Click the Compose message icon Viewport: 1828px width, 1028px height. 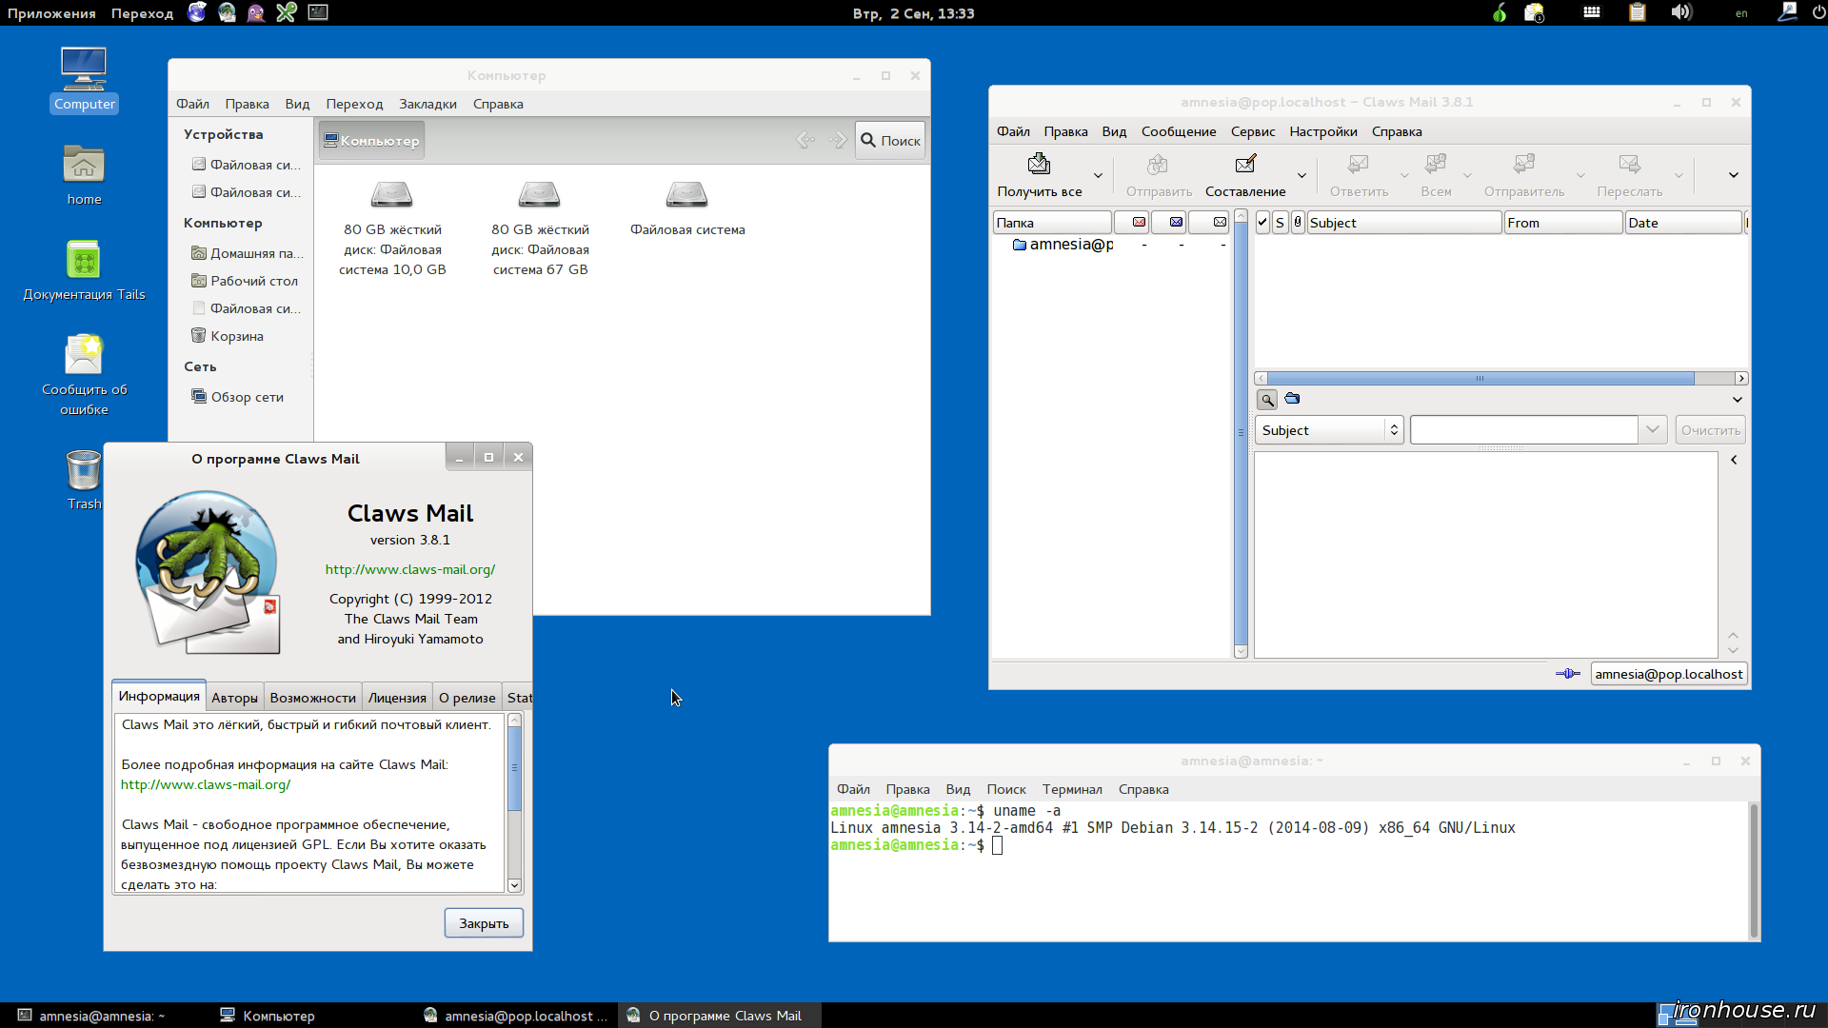[1245, 164]
